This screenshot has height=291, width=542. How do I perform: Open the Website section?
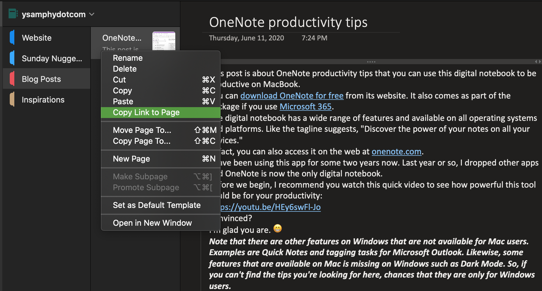click(x=46, y=38)
